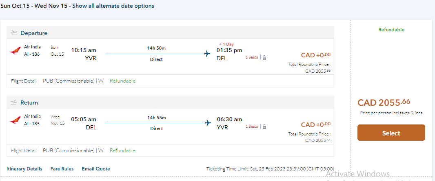Screen dimensions: 435x181
Task: Click the green Refundable text above the price
Action: (391, 30)
